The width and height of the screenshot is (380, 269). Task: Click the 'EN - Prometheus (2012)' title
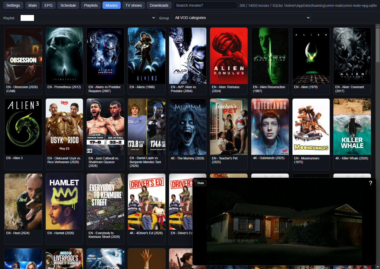click(64, 87)
